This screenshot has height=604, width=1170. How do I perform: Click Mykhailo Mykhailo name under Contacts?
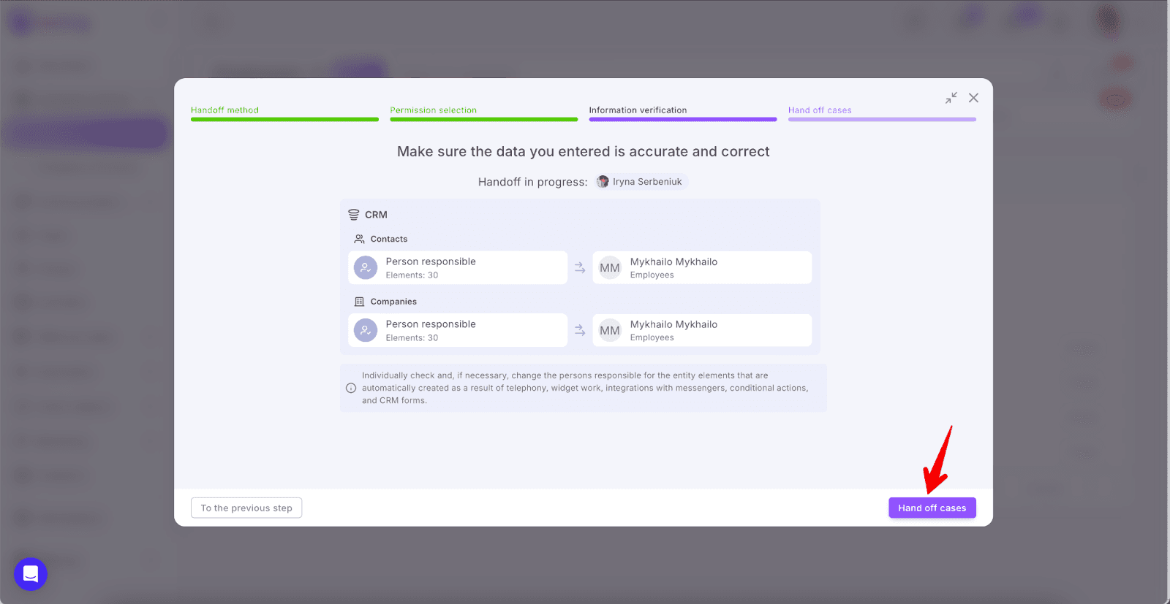pos(673,261)
